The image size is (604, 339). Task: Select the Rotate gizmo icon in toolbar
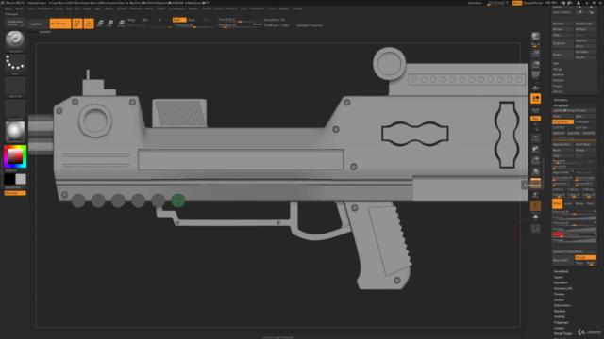point(121,24)
